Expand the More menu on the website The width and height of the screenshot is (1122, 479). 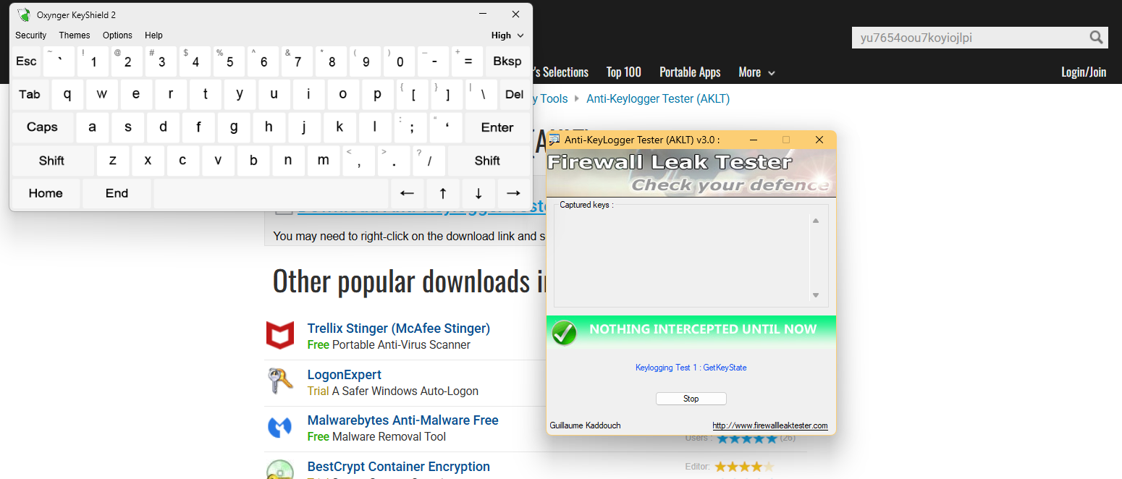coord(756,72)
